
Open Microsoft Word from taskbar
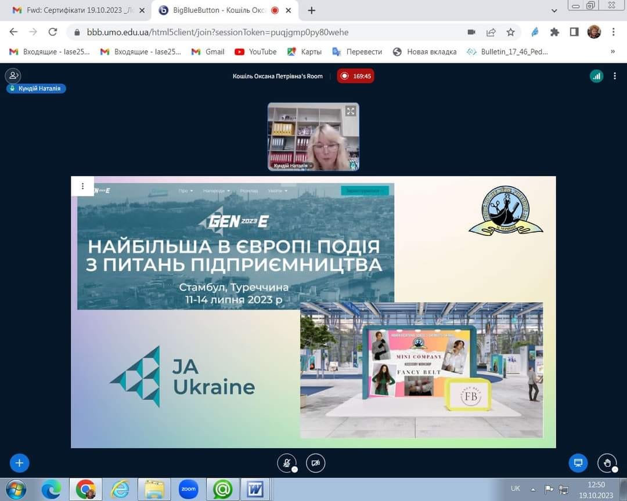tap(255, 489)
